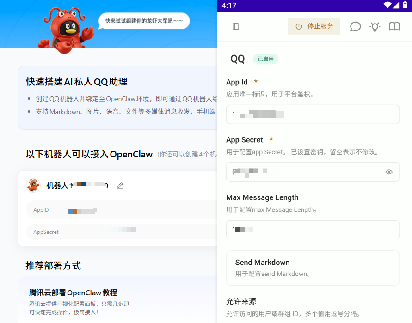
Task: Click the Max Message Length label
Action: coord(262,197)
